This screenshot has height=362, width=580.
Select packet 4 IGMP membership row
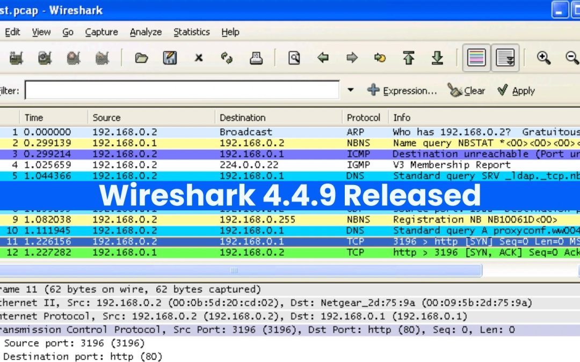[290, 165]
